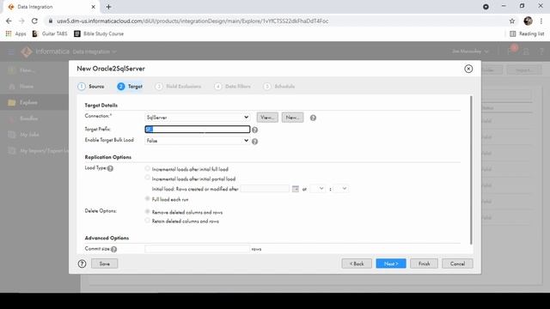Viewport: 550px width, 309px height.
Task: Click the Save button
Action: [x=105, y=264]
